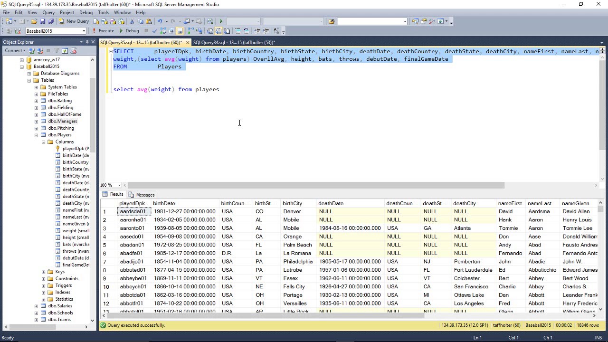Image resolution: width=608 pixels, height=342 pixels.
Task: Click the Redo arrow icon
Action: coord(174,21)
